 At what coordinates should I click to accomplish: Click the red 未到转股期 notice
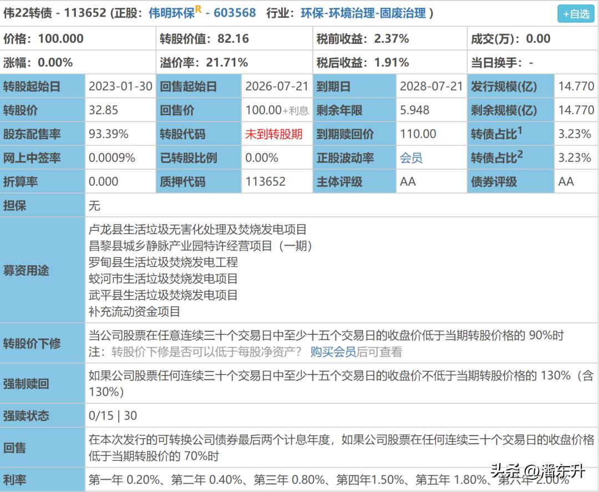[275, 134]
